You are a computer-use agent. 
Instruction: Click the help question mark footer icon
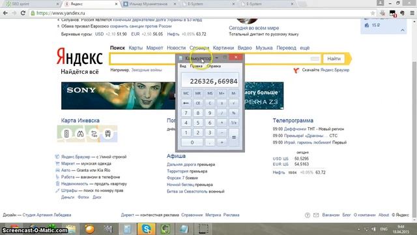pos(308,215)
